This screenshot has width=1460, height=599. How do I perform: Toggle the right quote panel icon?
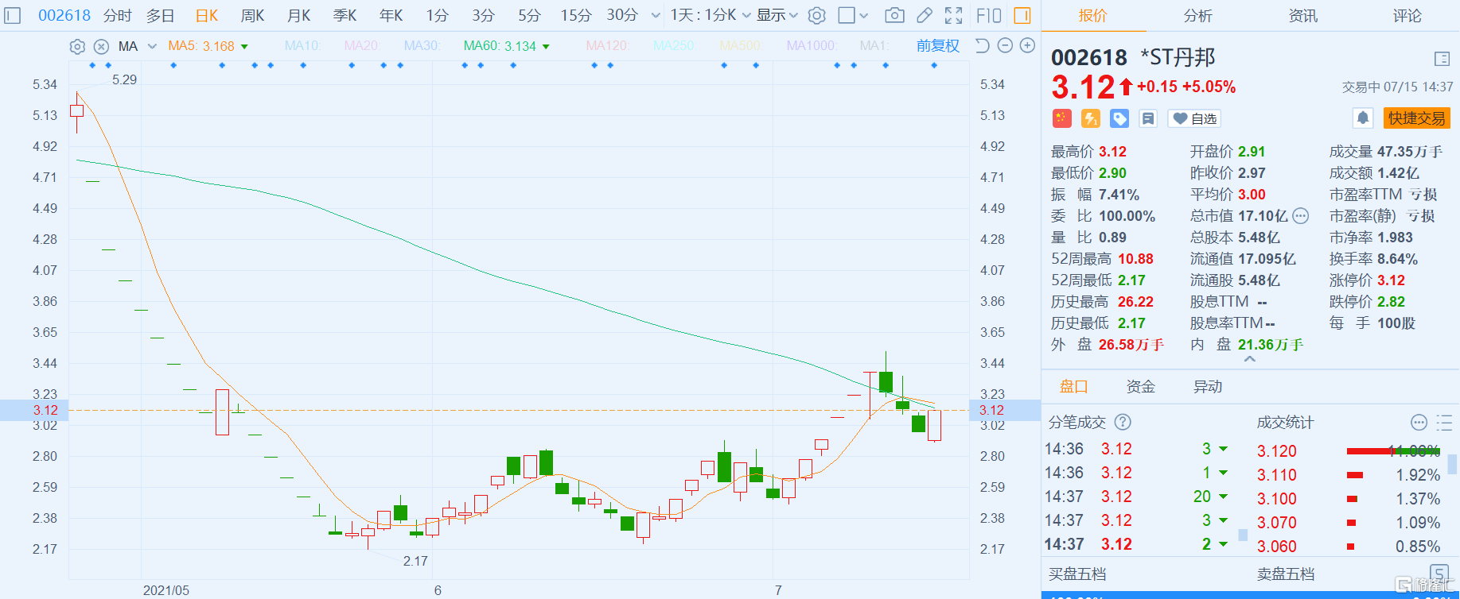click(1022, 15)
